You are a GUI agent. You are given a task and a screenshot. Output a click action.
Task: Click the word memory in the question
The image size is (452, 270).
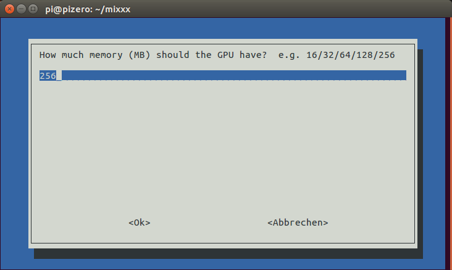(106, 55)
